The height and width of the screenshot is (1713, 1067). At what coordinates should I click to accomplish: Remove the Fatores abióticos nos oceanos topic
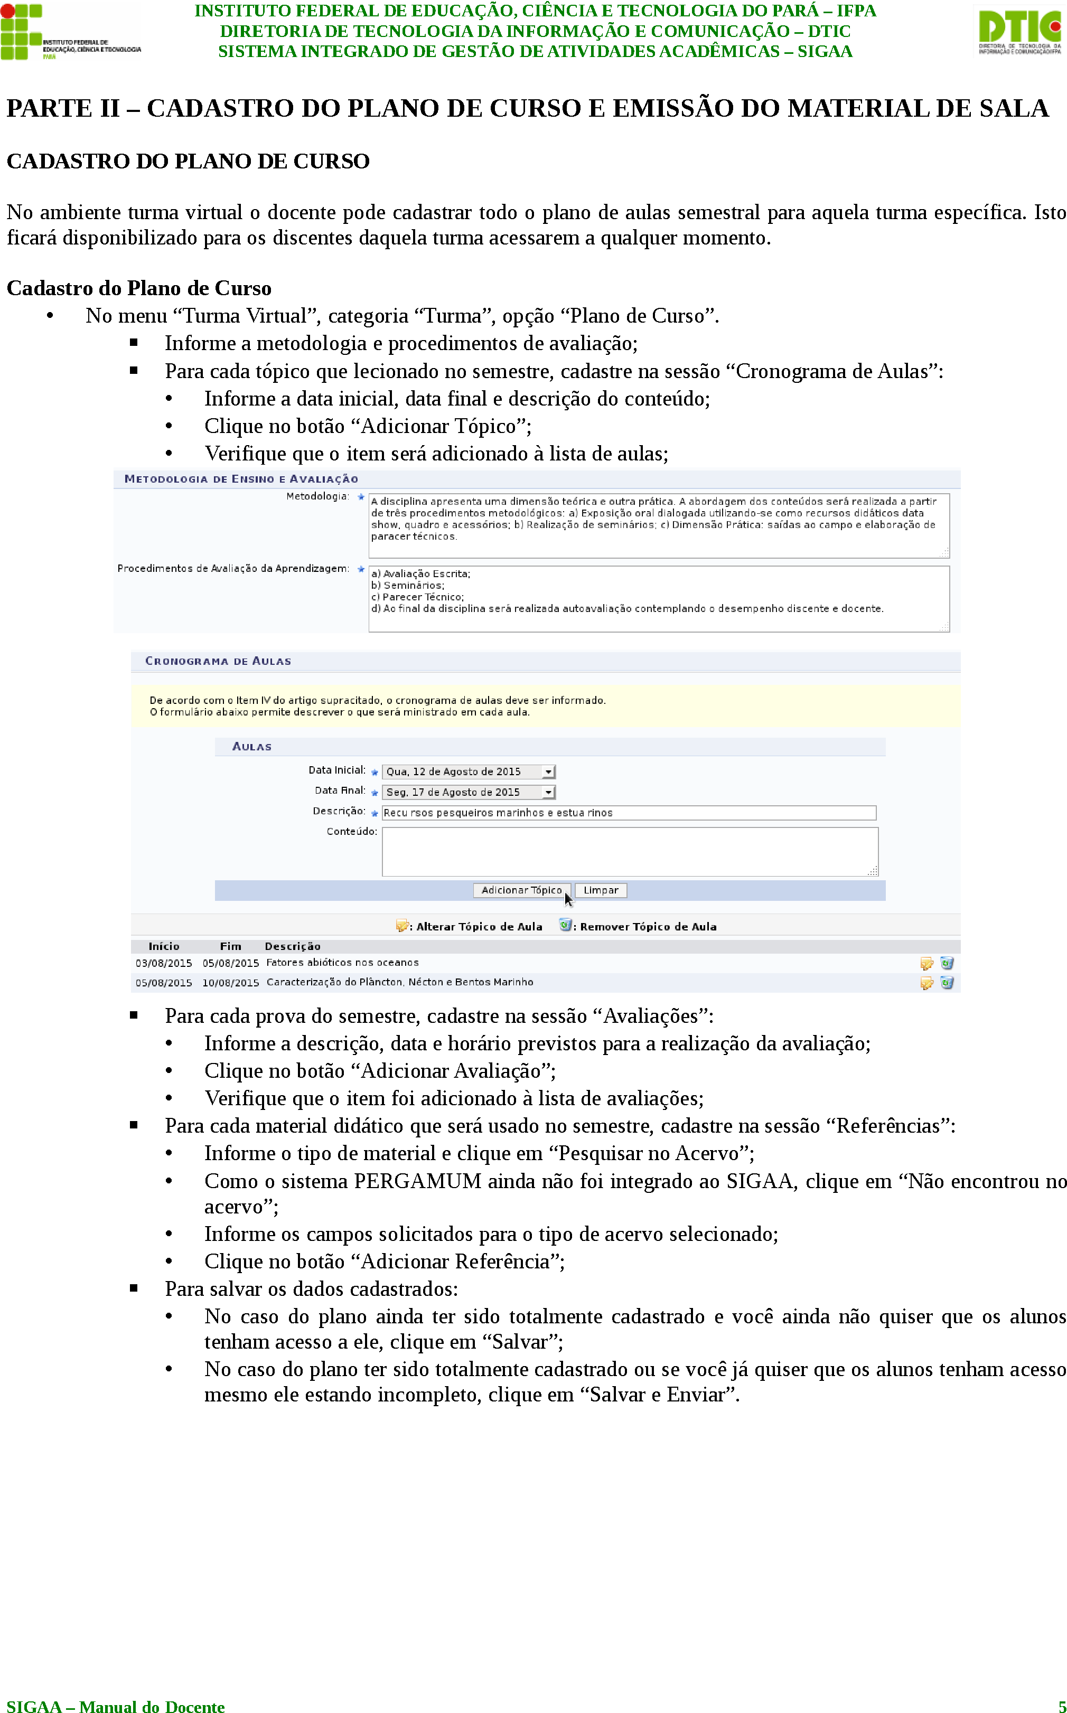tap(947, 963)
